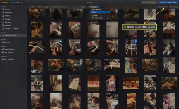The height and width of the screenshot is (109, 179).
Task: Choose Library in the import menu
Action: [100, 12]
